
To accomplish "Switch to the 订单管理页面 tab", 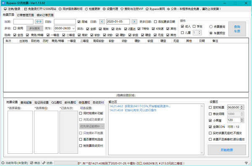I will (25, 15).
